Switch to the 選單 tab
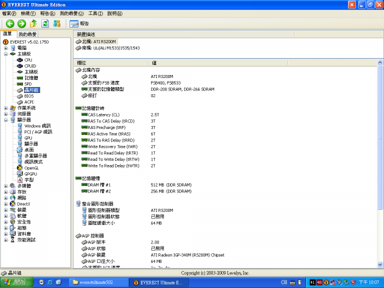 tap(8, 34)
